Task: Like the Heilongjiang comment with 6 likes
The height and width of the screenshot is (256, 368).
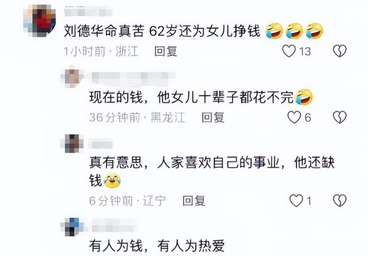Action: [294, 117]
